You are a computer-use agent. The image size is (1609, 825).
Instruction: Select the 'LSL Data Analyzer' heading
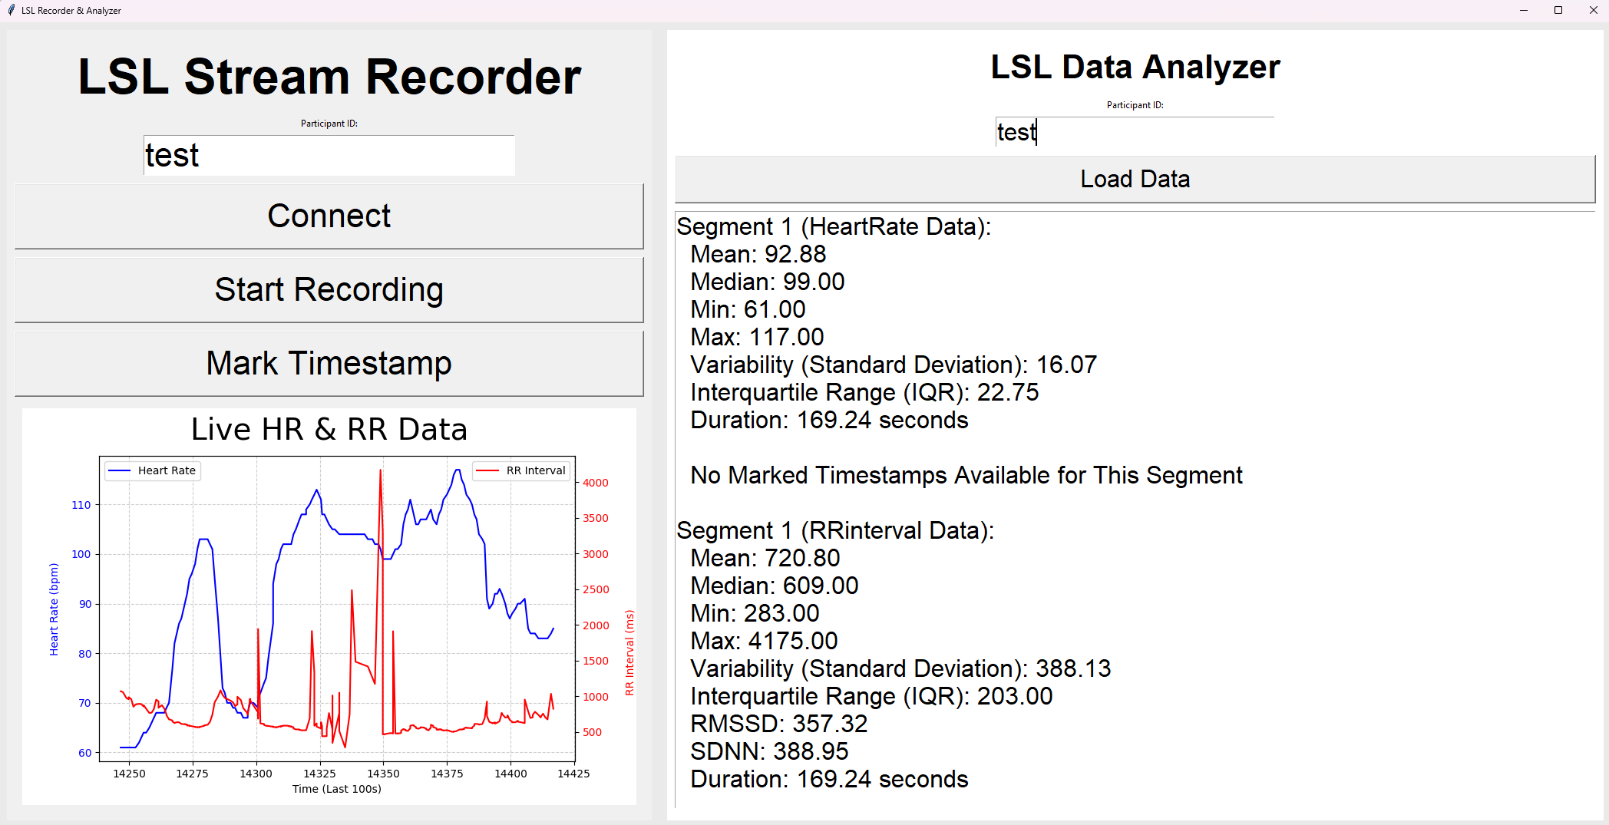tap(1135, 67)
